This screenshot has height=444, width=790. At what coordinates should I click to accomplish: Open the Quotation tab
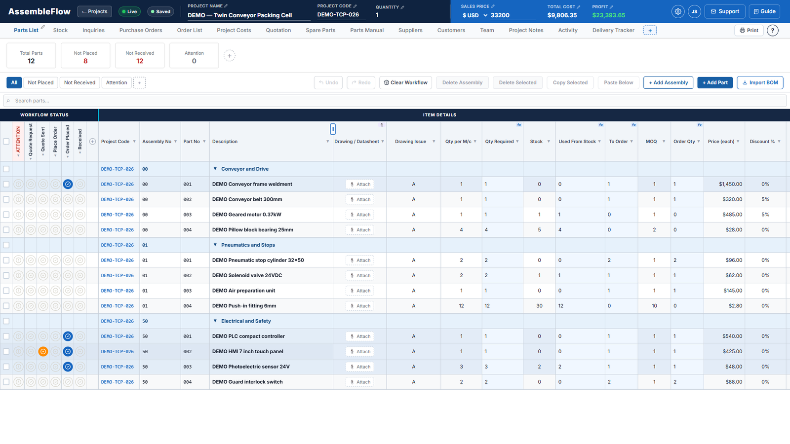click(x=278, y=31)
